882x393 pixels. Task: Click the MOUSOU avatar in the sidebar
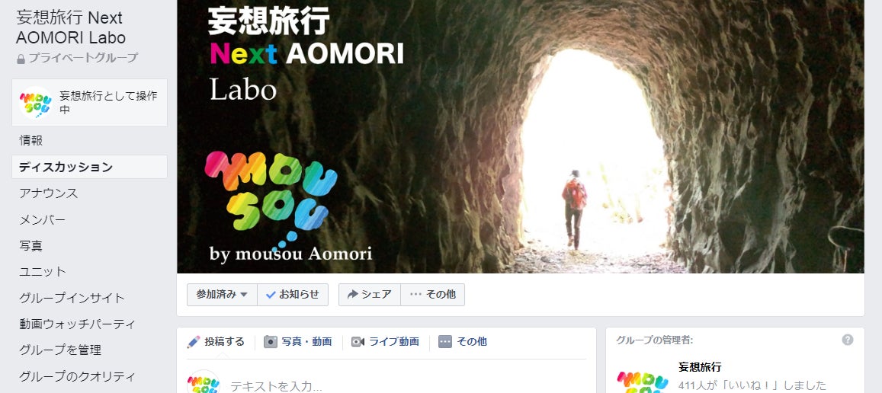click(x=35, y=103)
